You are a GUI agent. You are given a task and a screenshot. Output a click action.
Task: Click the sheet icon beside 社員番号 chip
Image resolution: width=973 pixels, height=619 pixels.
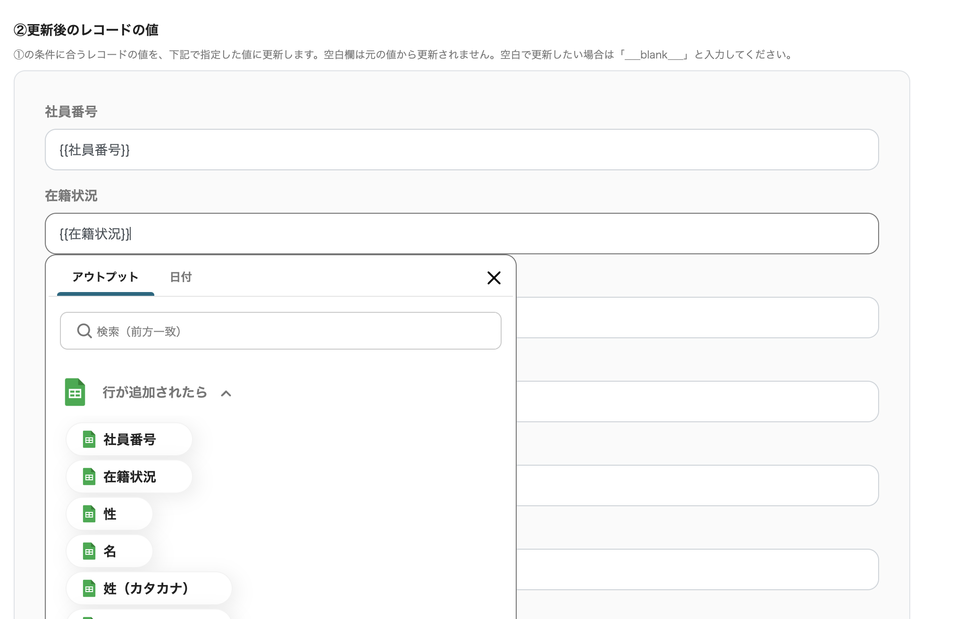coord(89,439)
